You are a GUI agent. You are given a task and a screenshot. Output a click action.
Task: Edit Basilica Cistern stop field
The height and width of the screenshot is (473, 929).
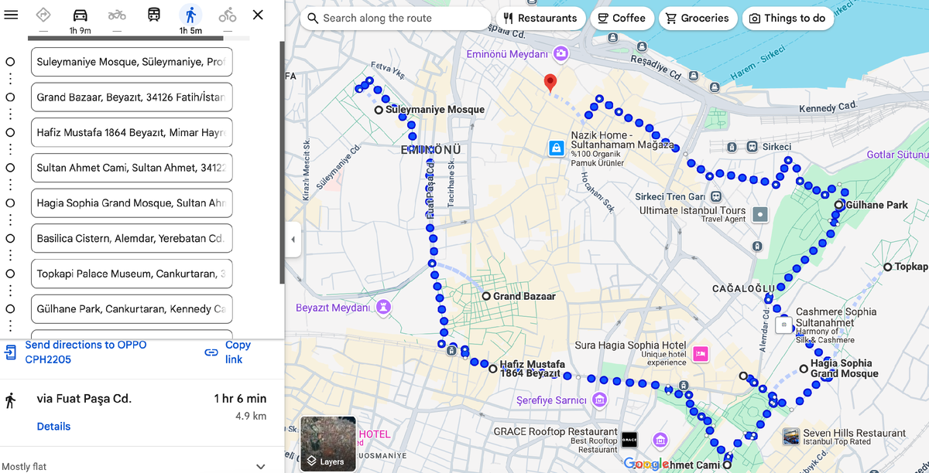132,239
